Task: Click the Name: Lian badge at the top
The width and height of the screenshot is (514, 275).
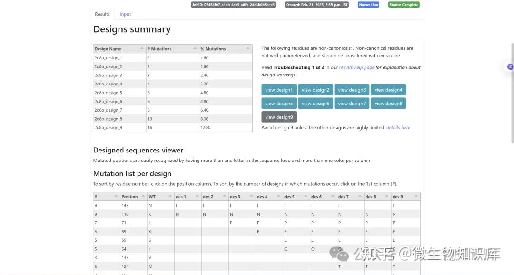Action: pyautogui.click(x=368, y=4)
